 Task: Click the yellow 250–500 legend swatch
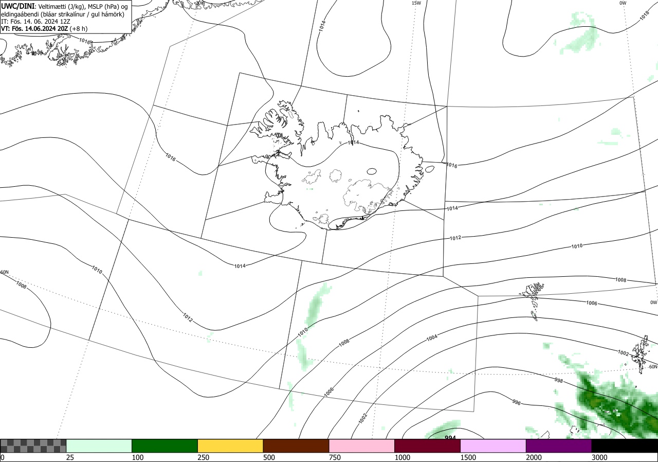(x=230, y=446)
